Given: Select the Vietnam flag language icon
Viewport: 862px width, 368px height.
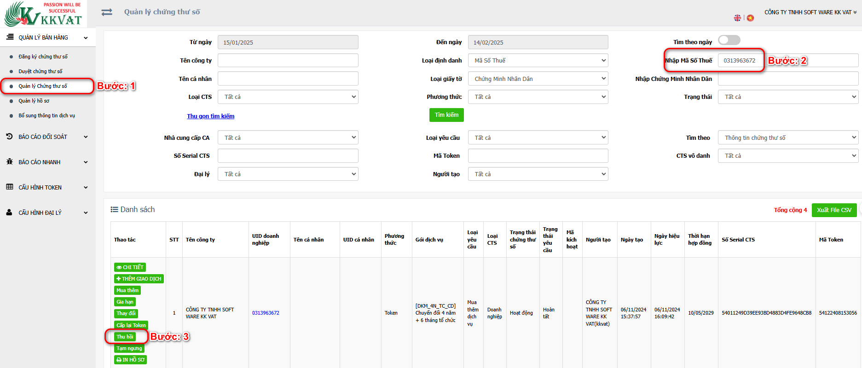Looking at the screenshot, I should tap(750, 18).
